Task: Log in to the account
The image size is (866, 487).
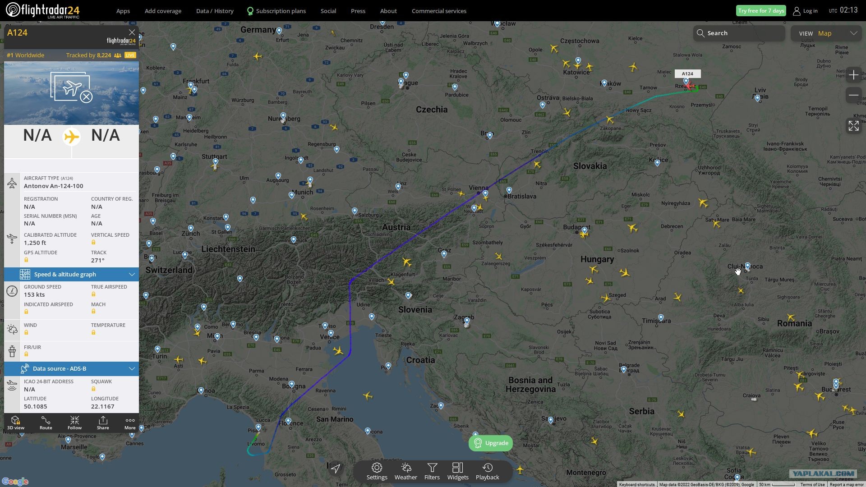Action: pyautogui.click(x=805, y=11)
